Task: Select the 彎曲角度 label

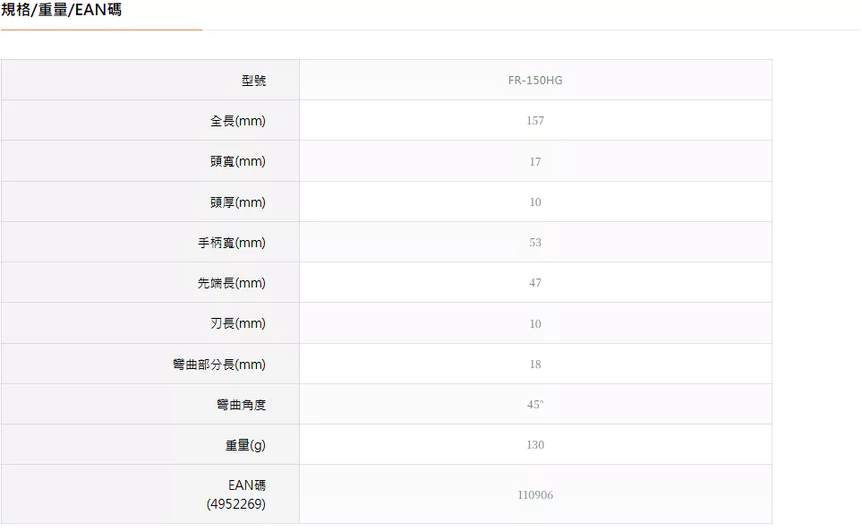Action: pyautogui.click(x=241, y=405)
